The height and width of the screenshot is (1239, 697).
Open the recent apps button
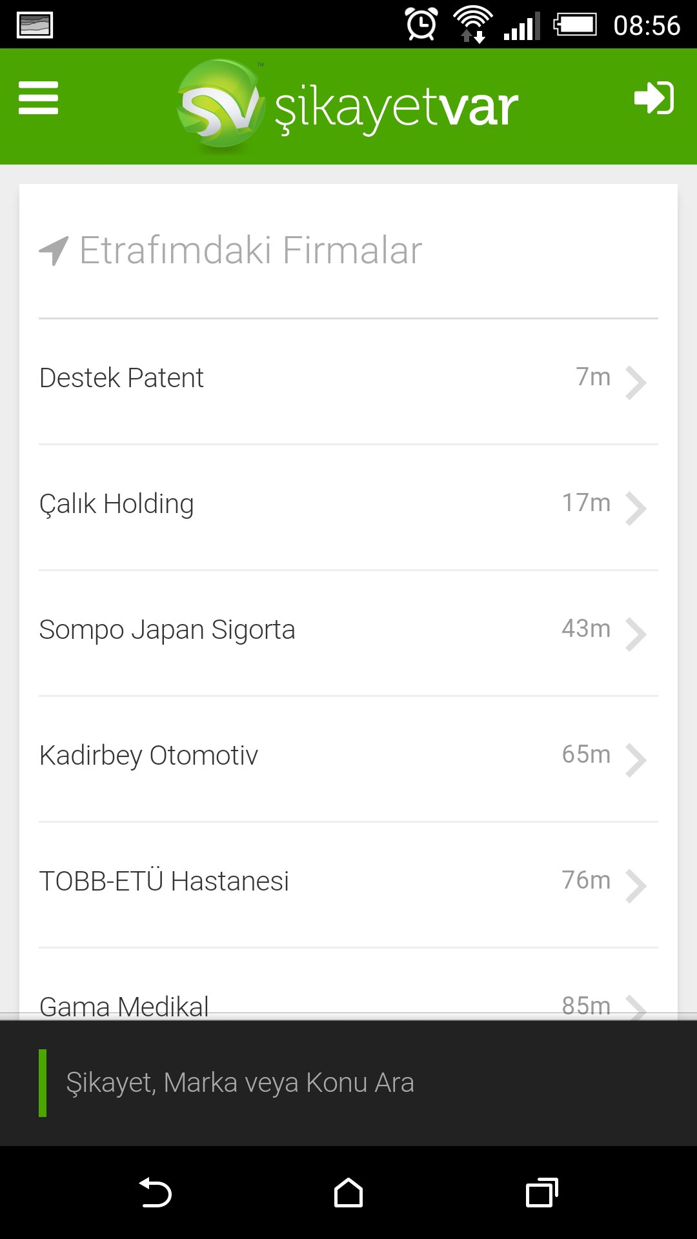click(541, 1193)
